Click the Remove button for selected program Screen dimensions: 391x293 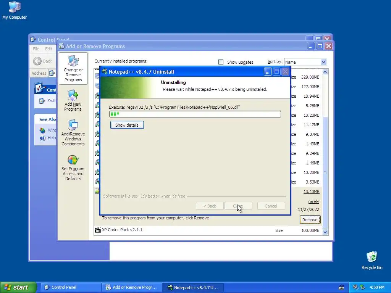[x=310, y=220]
